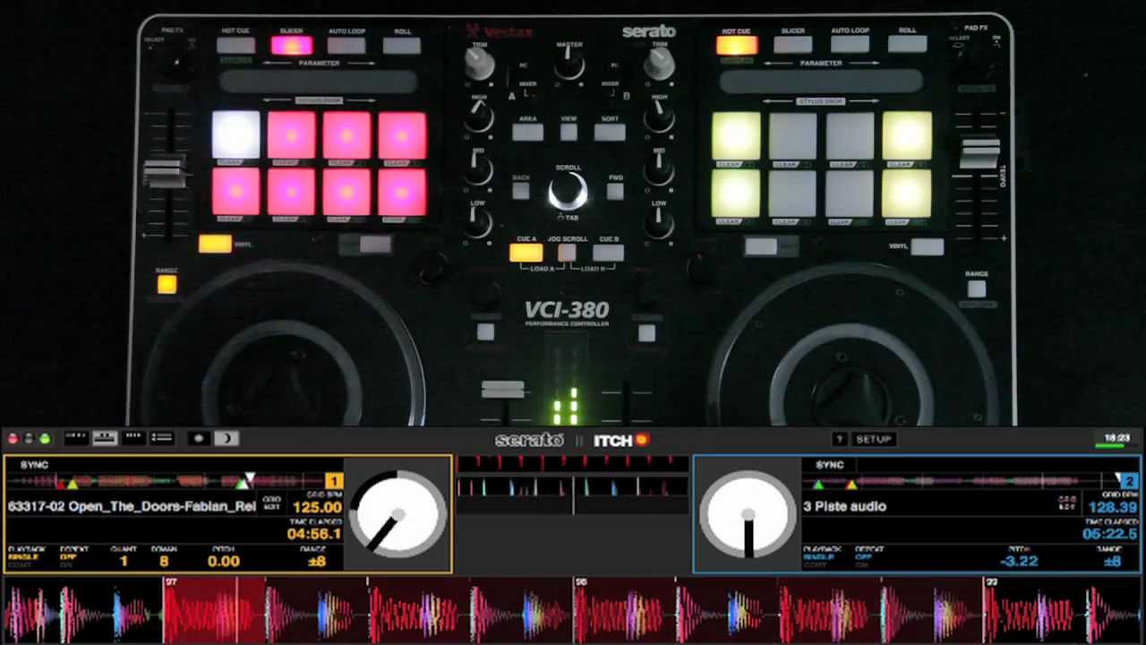The image size is (1146, 645).
Task: Click the round record icon in ITCH toolbar
Action: [x=199, y=438]
